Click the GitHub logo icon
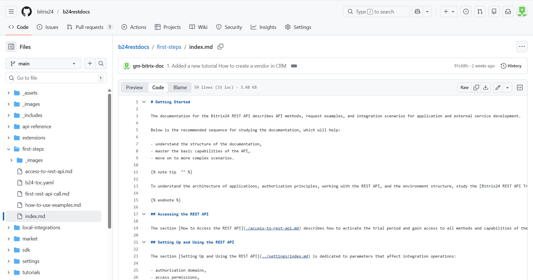 26,12
